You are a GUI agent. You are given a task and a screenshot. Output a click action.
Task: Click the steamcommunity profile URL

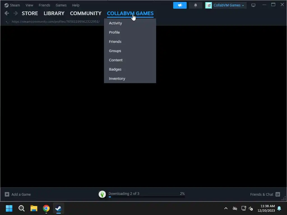(x=56, y=22)
